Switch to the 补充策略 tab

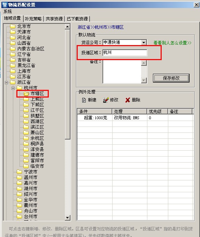[33, 19]
